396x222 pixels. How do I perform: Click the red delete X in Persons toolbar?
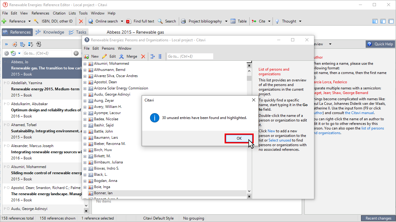pyautogui.click(x=143, y=56)
